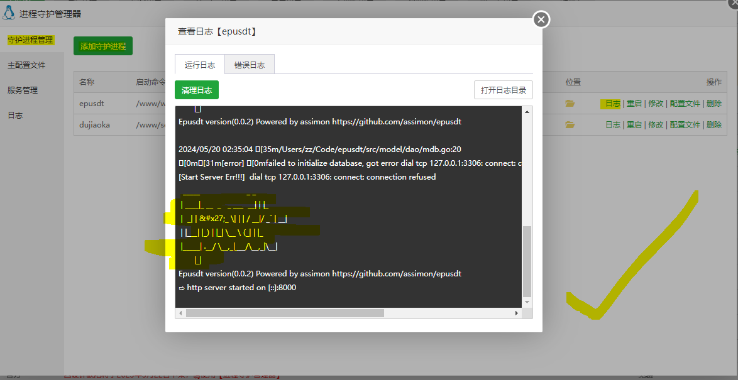Click horizontal scrollbar left arrow
738x380 pixels.
coord(180,313)
